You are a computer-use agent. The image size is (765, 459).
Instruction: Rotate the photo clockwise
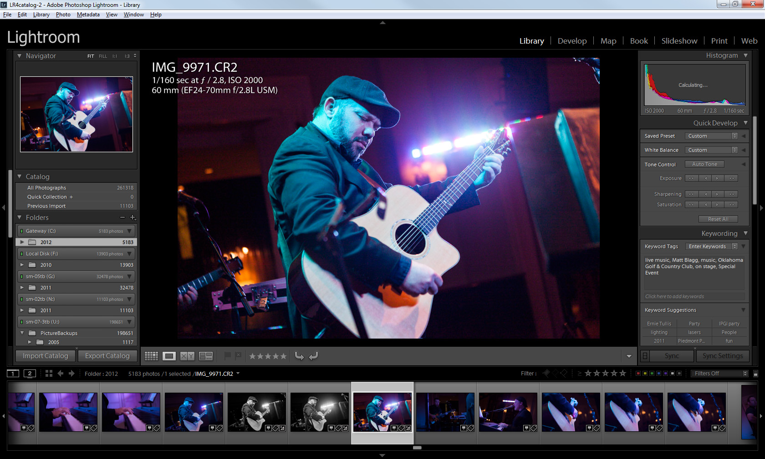(x=313, y=356)
